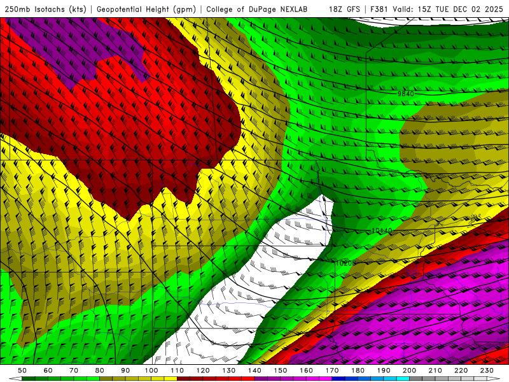This screenshot has width=509, height=382.
Task: Click the legend value 180
Action: pos(358,371)
